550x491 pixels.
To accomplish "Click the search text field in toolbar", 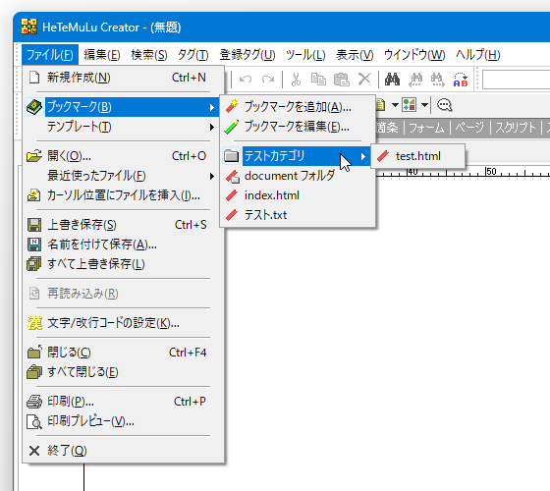I will 516,80.
